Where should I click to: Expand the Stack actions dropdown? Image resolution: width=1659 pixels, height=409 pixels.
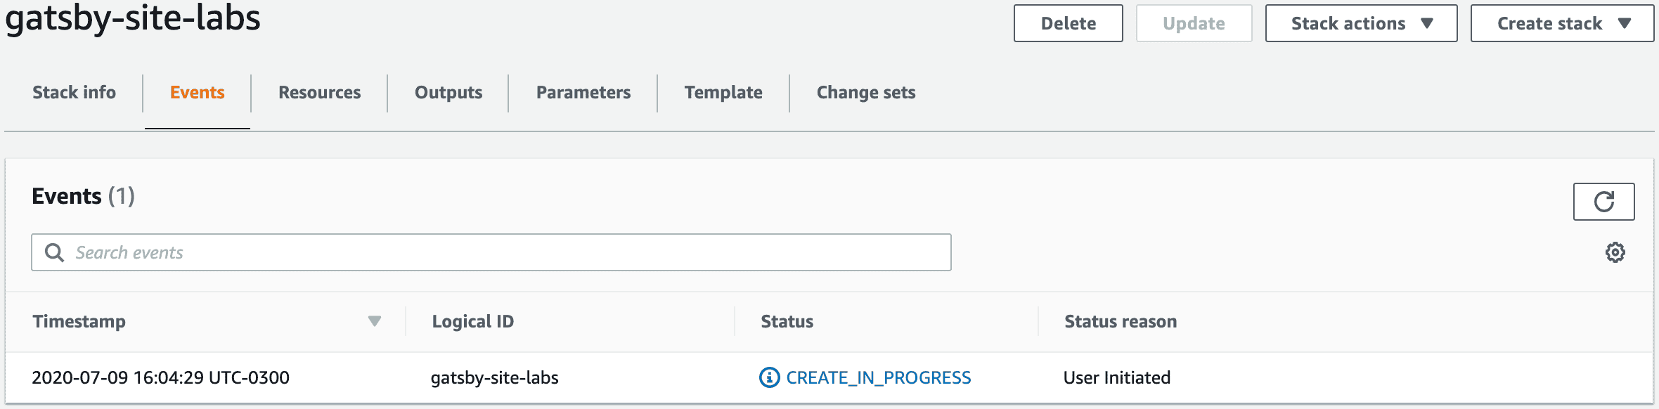[x=1361, y=23]
